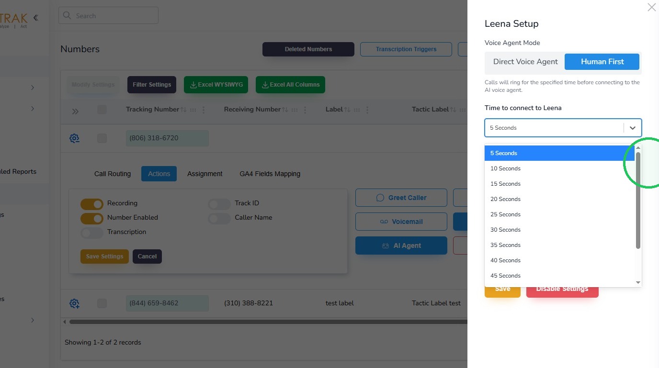Open settings gear for (844) 659-8462
This screenshot has height=368, width=659.
pyautogui.click(x=74, y=303)
